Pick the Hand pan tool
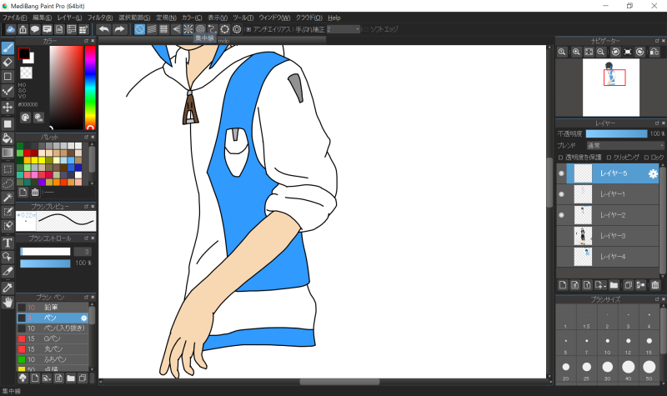Viewport: 667px width, 396px height. [8, 301]
